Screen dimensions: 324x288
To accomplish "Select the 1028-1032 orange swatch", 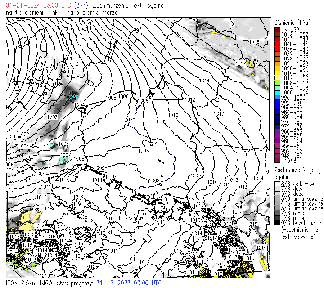I will [277, 59].
